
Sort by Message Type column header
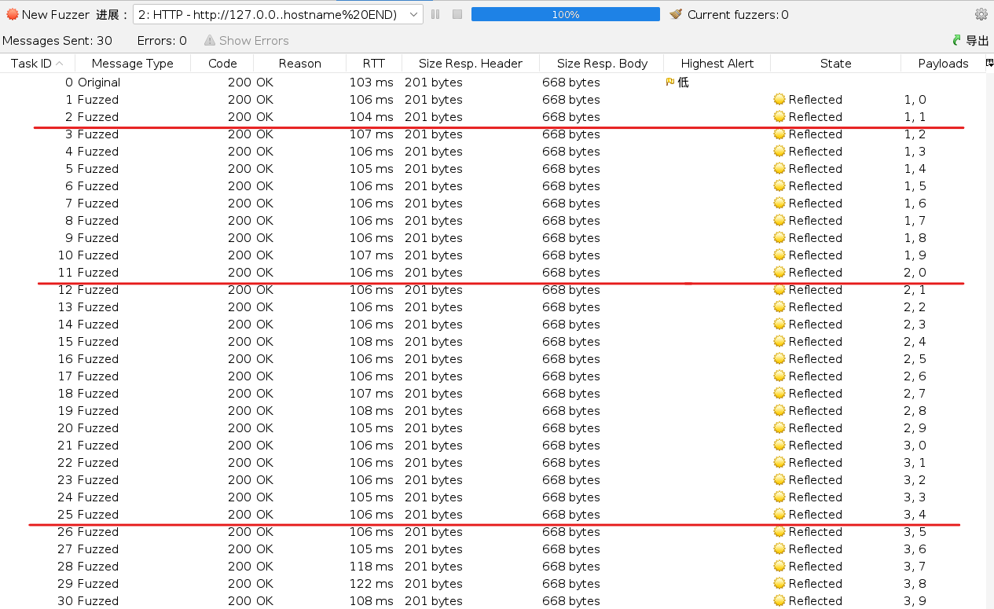(133, 64)
